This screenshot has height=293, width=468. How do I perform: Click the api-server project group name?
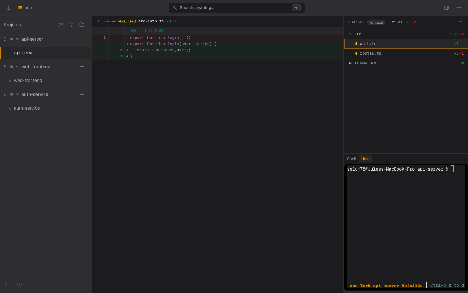(x=32, y=39)
